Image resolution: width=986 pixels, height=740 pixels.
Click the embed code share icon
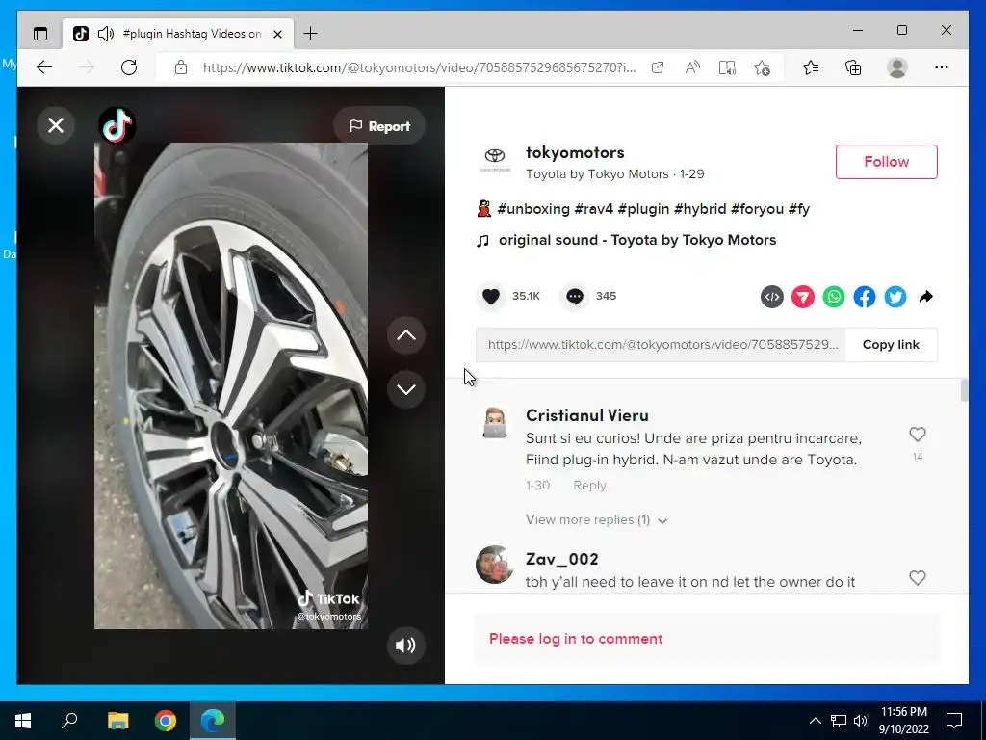tap(772, 297)
